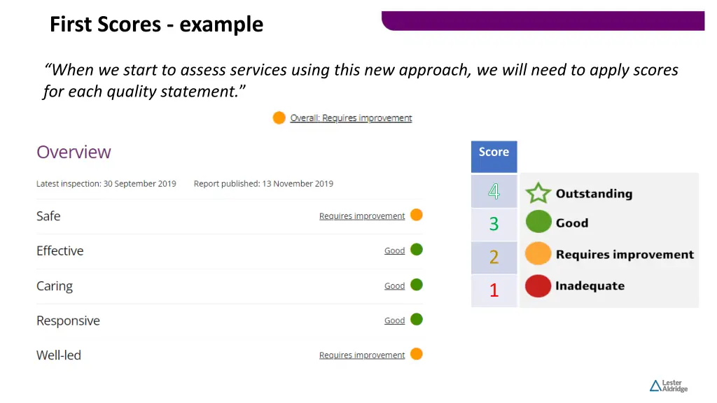The width and height of the screenshot is (717, 403).
Task: Click the orange Requires improvement legend circle
Action: pyautogui.click(x=538, y=253)
